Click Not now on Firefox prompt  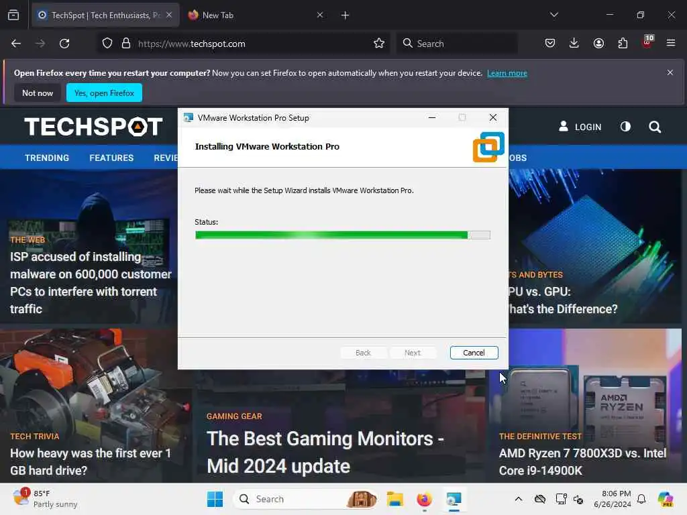[38, 93]
